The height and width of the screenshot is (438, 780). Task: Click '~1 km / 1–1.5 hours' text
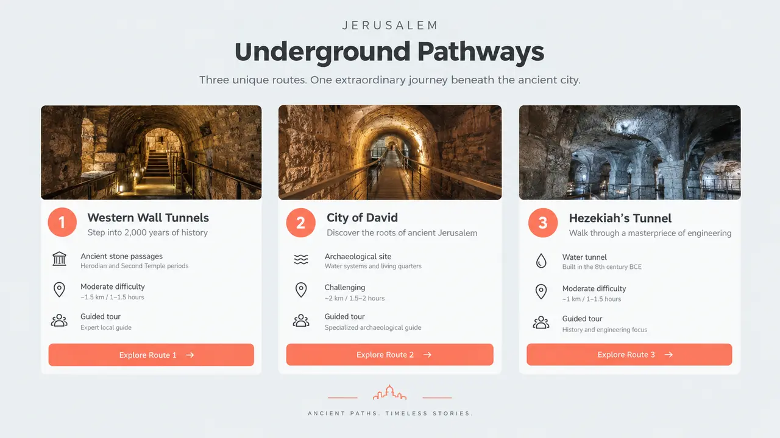[592, 299]
